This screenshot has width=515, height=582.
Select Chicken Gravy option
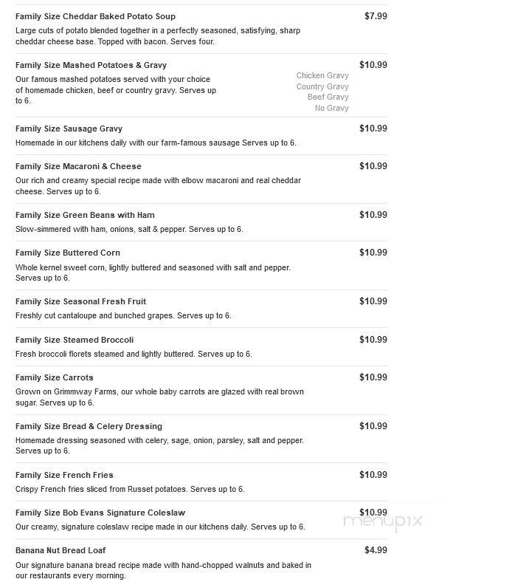point(322,75)
